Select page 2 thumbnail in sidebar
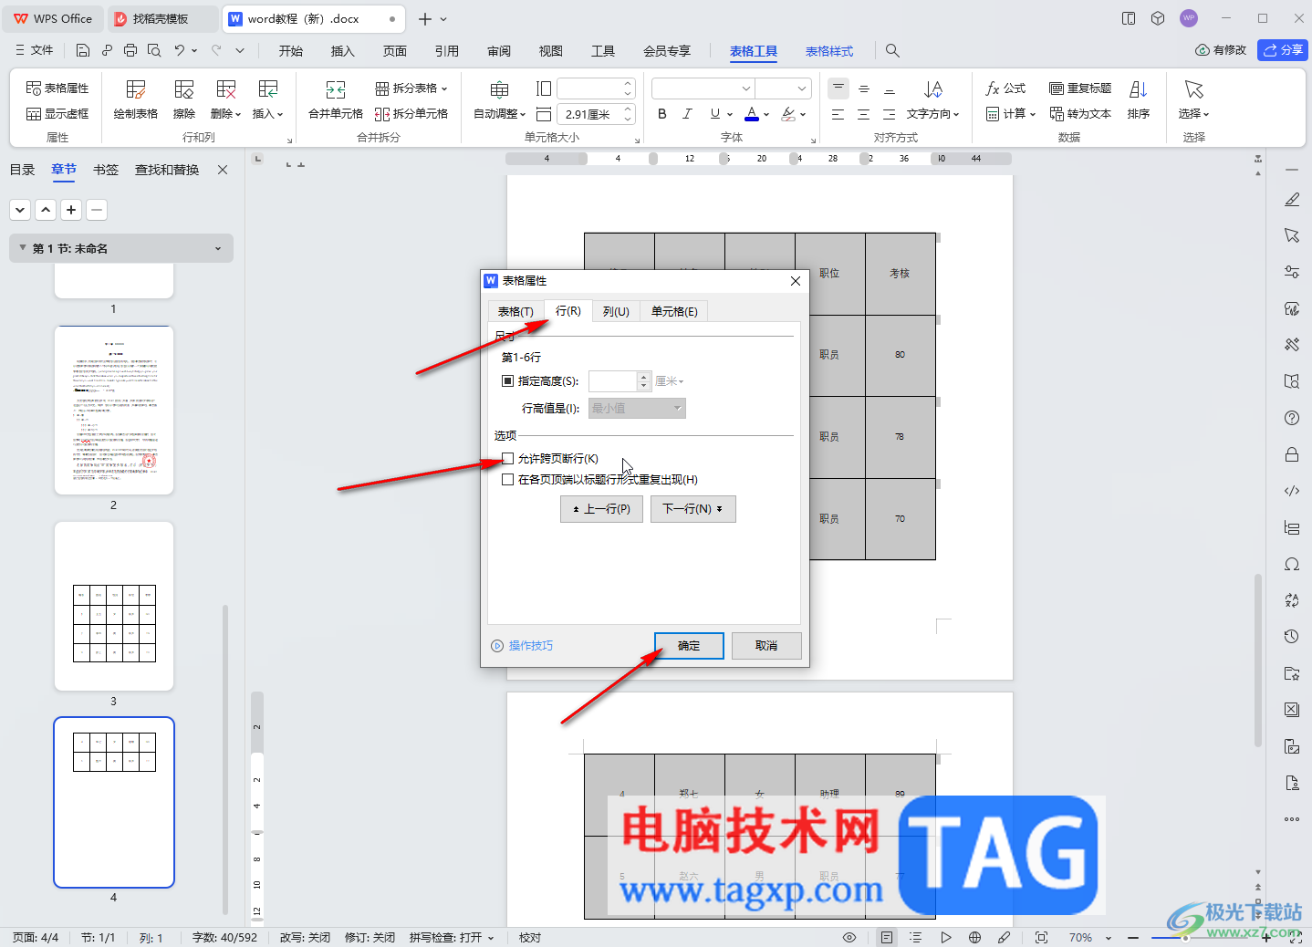 coord(114,411)
